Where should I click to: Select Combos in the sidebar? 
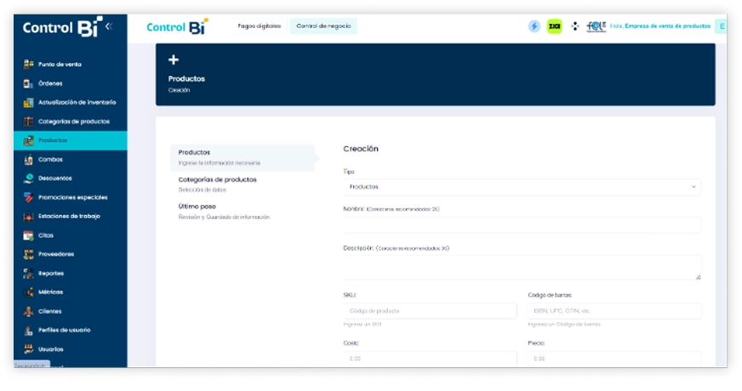pyautogui.click(x=49, y=159)
